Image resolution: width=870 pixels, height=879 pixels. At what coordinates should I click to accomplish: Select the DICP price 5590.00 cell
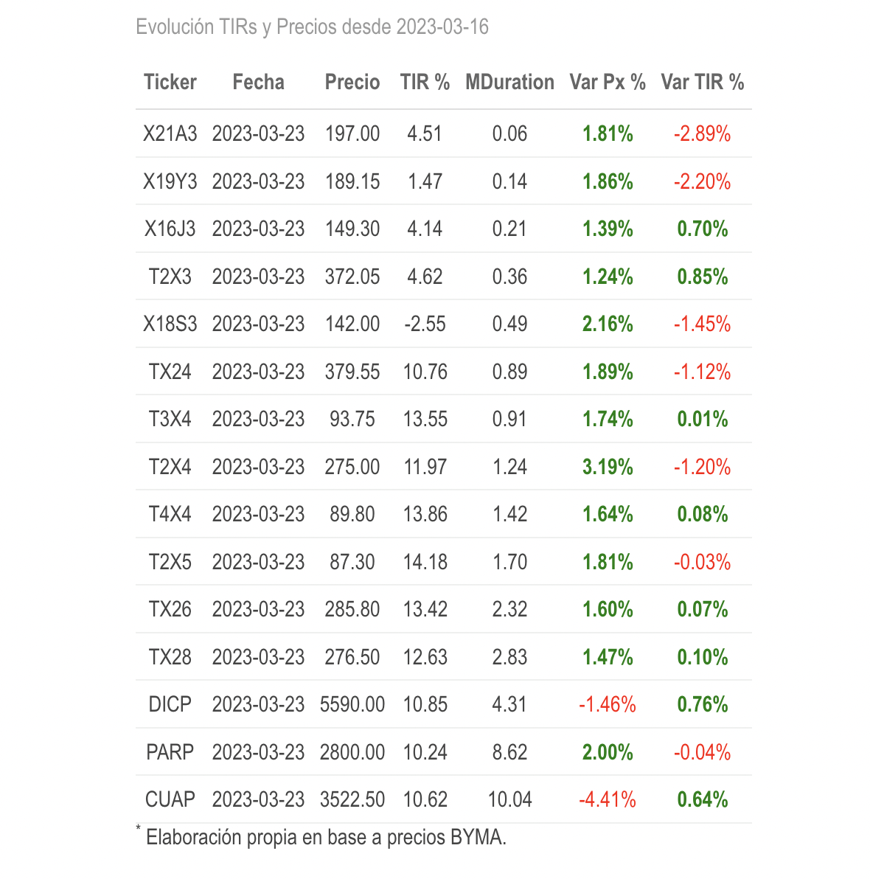pyautogui.click(x=352, y=704)
